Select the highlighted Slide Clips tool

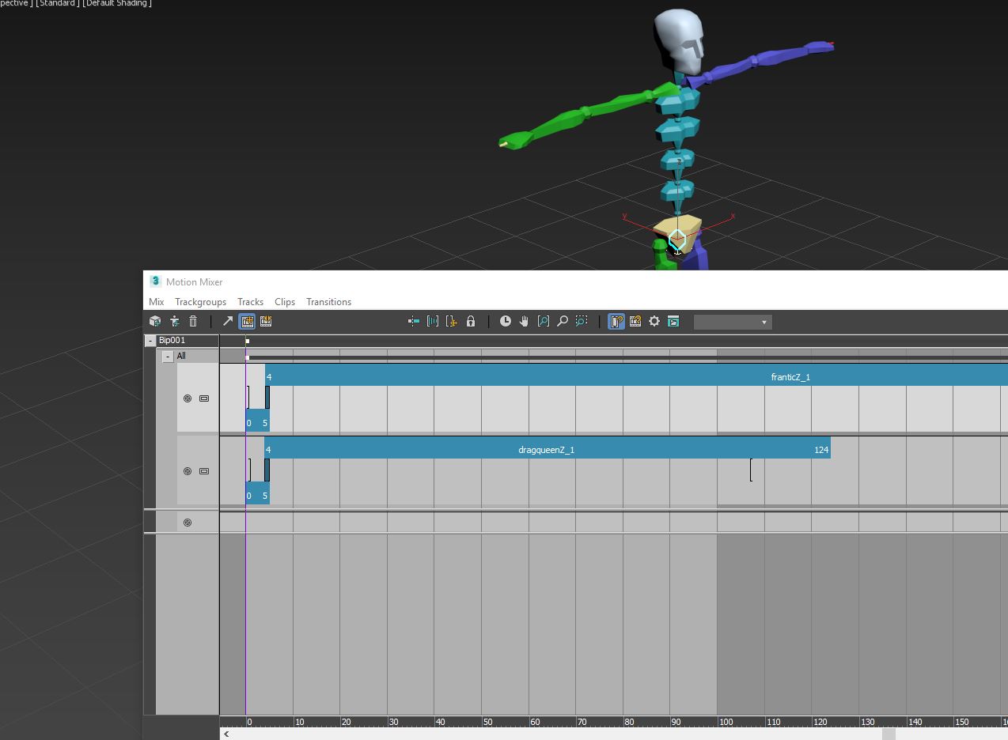point(247,321)
